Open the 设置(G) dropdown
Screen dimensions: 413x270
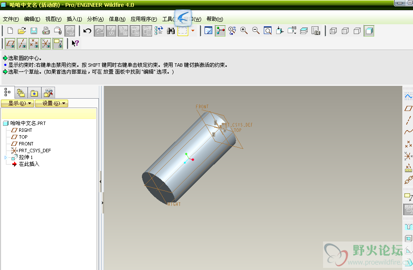[x=52, y=103]
